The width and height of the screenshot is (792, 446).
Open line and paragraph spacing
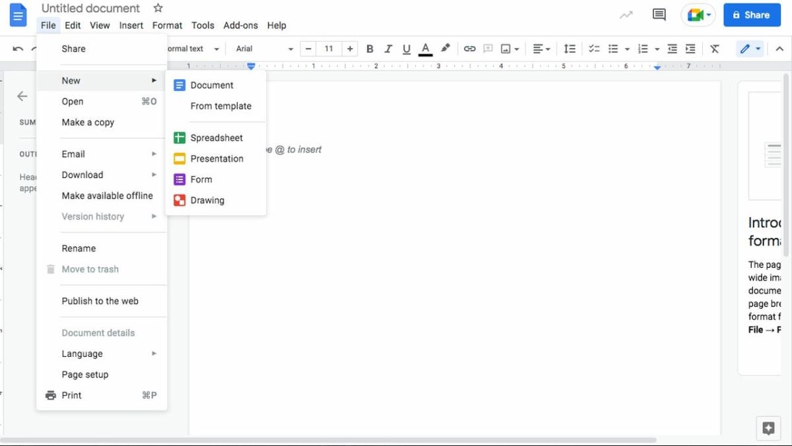[x=570, y=49]
